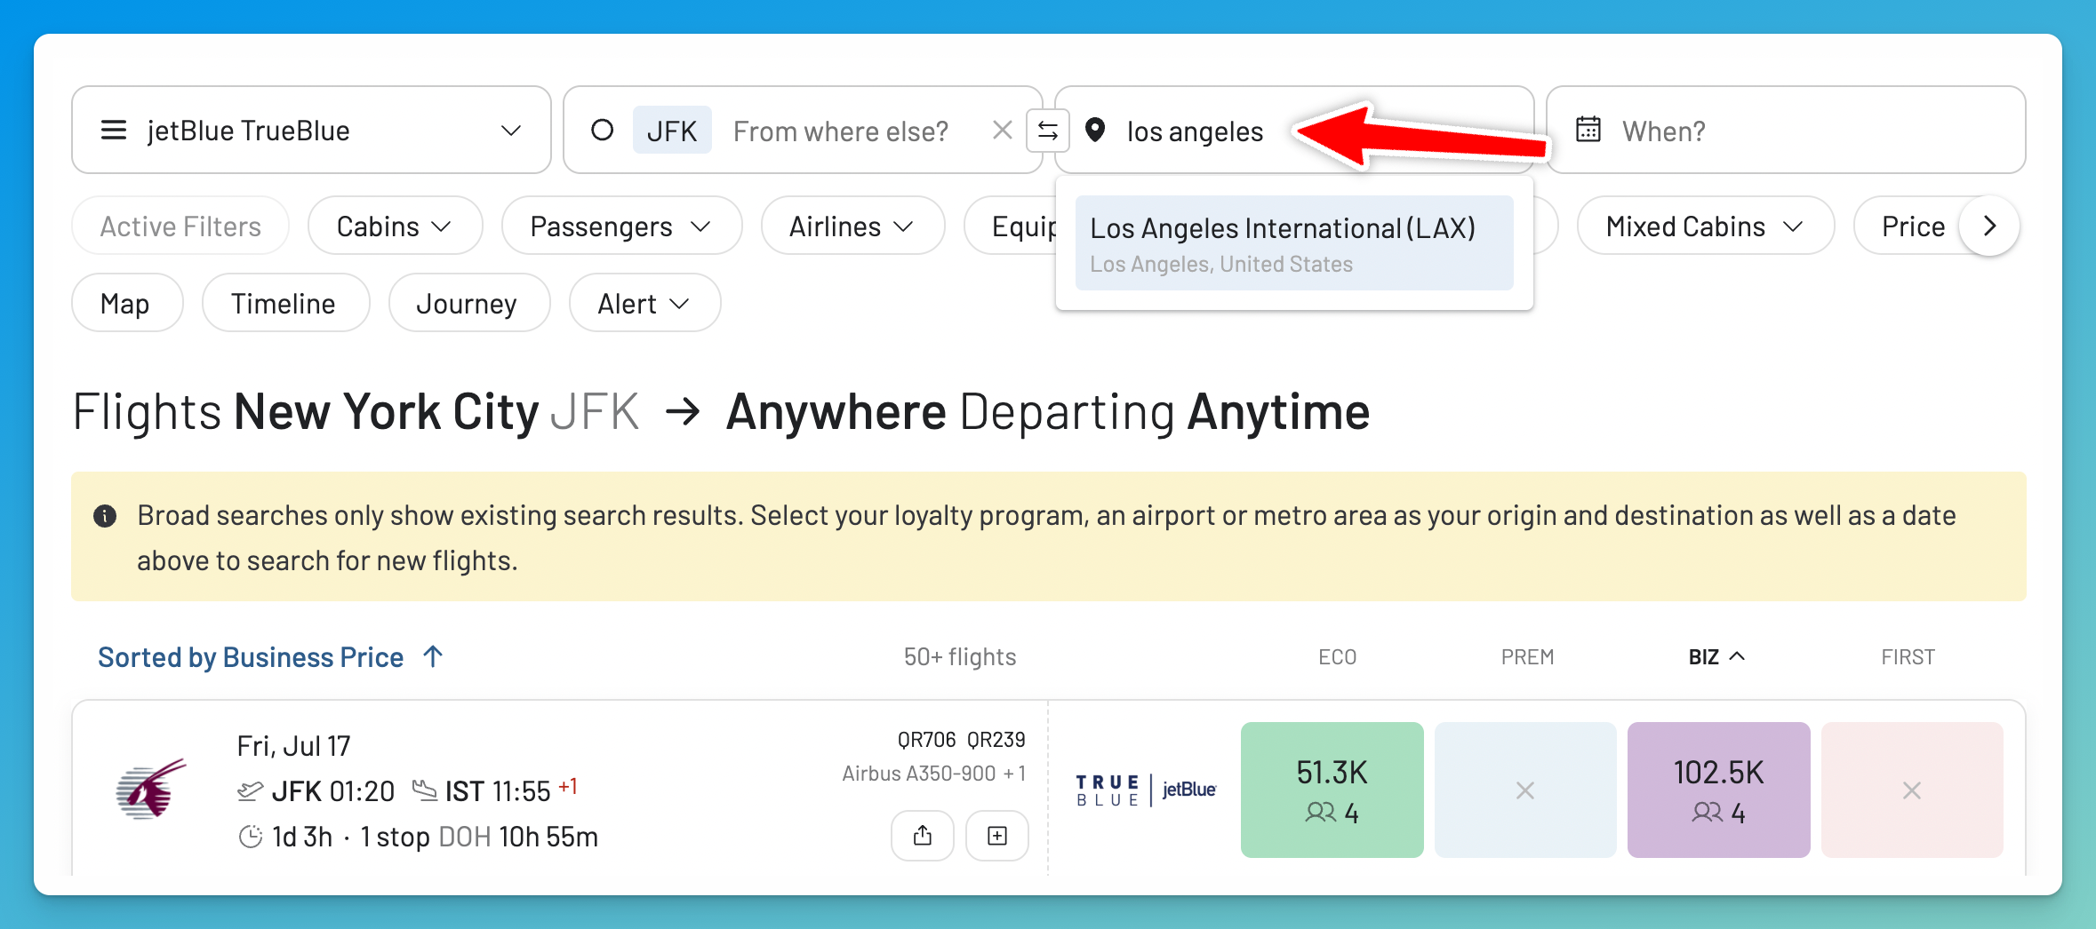This screenshot has height=929, width=2096.
Task: Click the '50+ flights' count
Action: point(959,657)
